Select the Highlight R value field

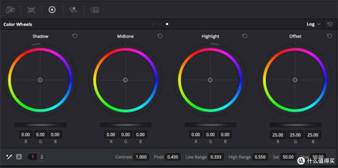pos(196,135)
